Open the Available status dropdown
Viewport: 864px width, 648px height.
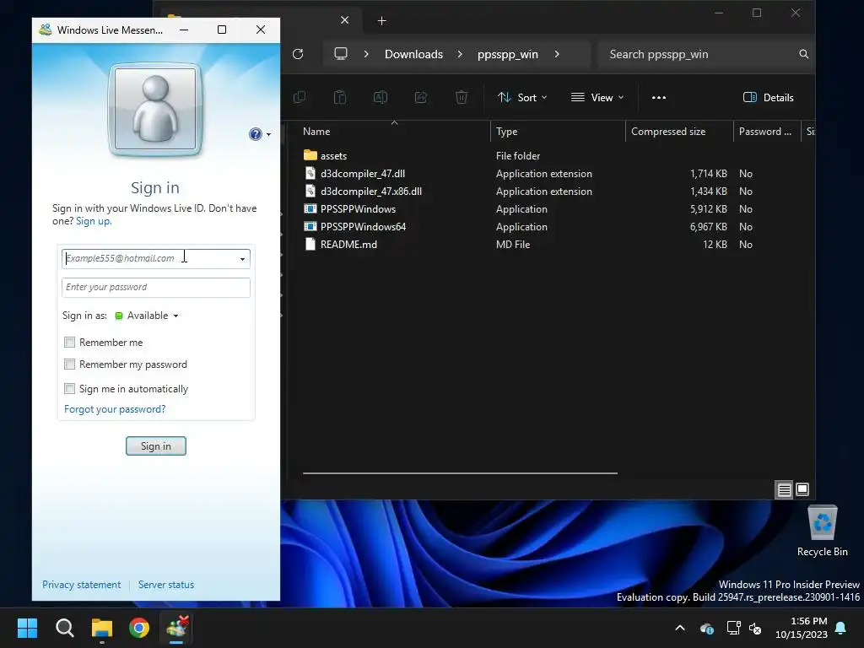[x=147, y=316]
